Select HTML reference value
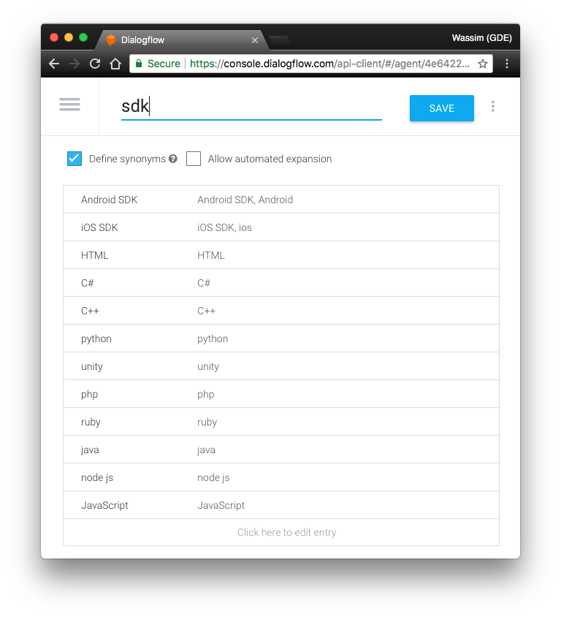The image size is (561, 617). 95,255
